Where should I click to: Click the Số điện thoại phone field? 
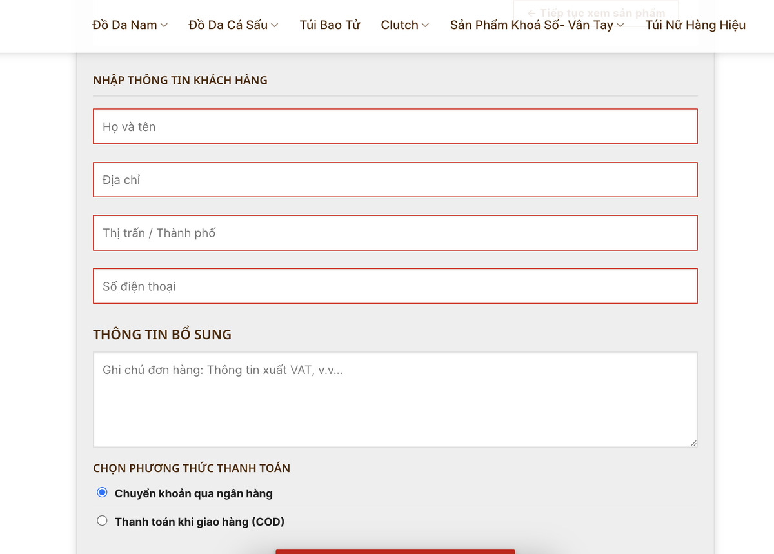tap(395, 286)
